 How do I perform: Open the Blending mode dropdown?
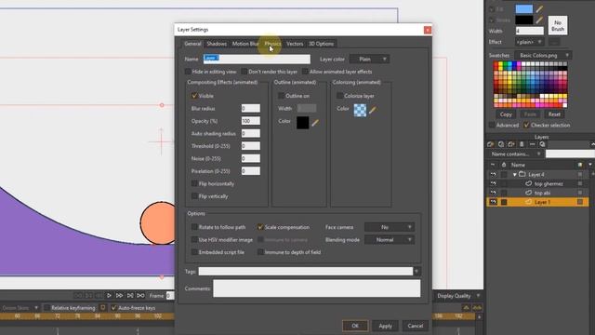coord(390,239)
